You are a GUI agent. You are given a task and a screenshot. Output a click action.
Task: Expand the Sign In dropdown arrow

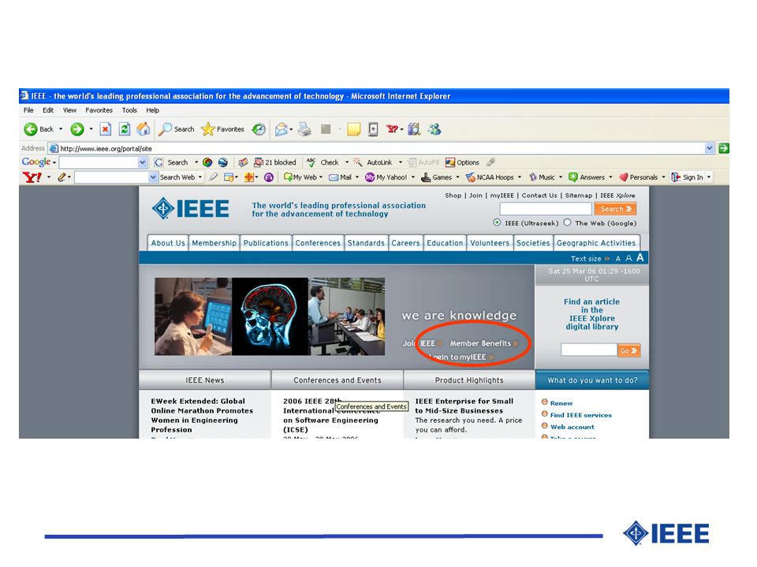point(709,177)
